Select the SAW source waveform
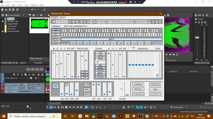 [100, 55]
